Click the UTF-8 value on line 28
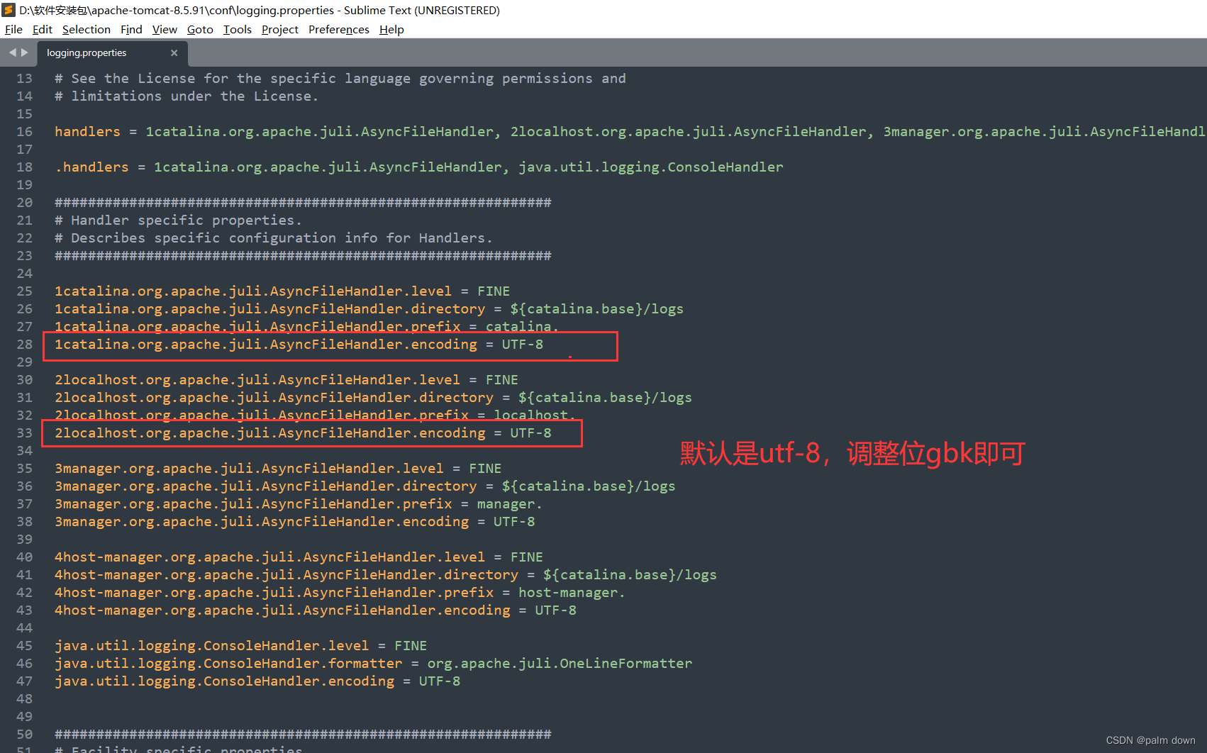 click(523, 344)
